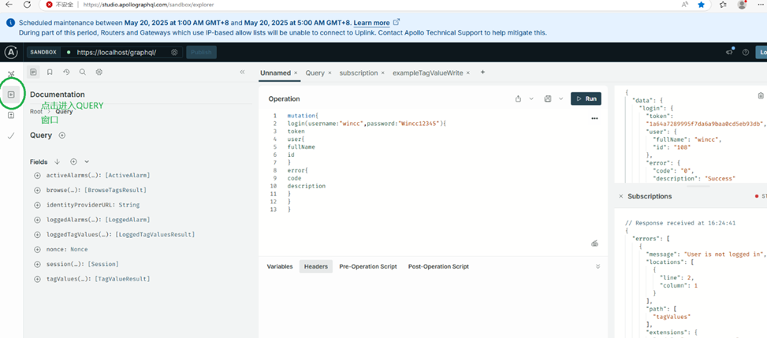Click the BrowseTagsResult type link
This screenshot has width=767, height=338.
tap(115, 190)
